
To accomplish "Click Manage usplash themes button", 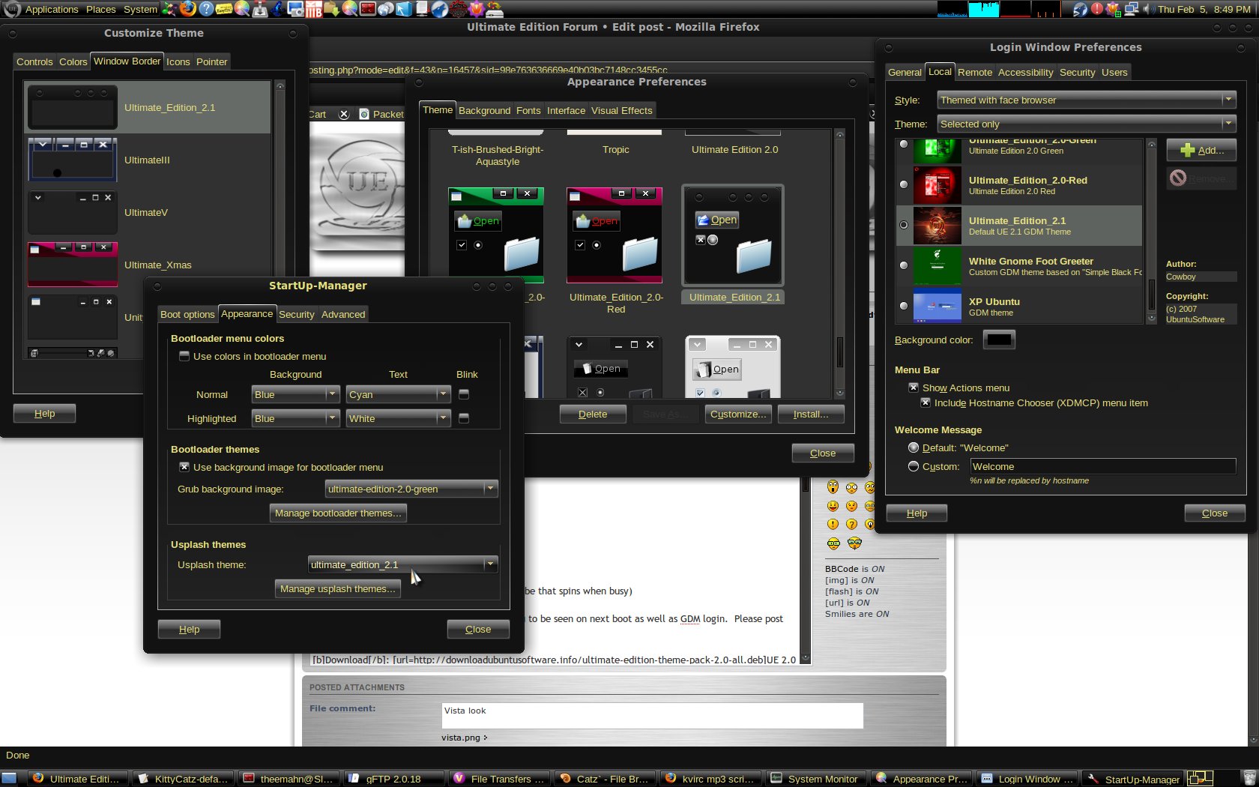I will pyautogui.click(x=338, y=588).
